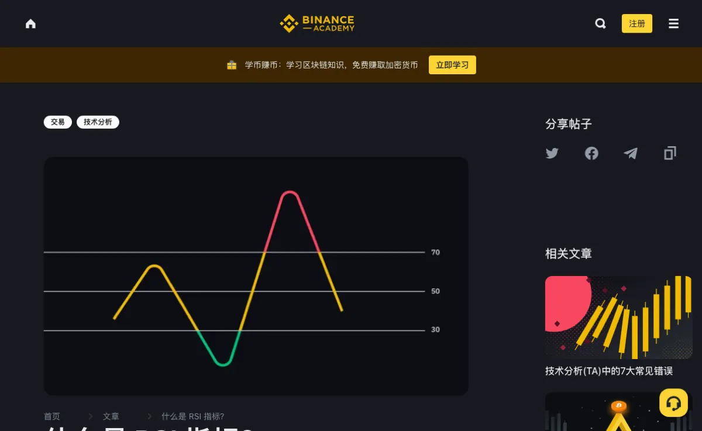Viewport: 702px width, 431px height.
Task: Open the home icon in header
Action: click(30, 23)
